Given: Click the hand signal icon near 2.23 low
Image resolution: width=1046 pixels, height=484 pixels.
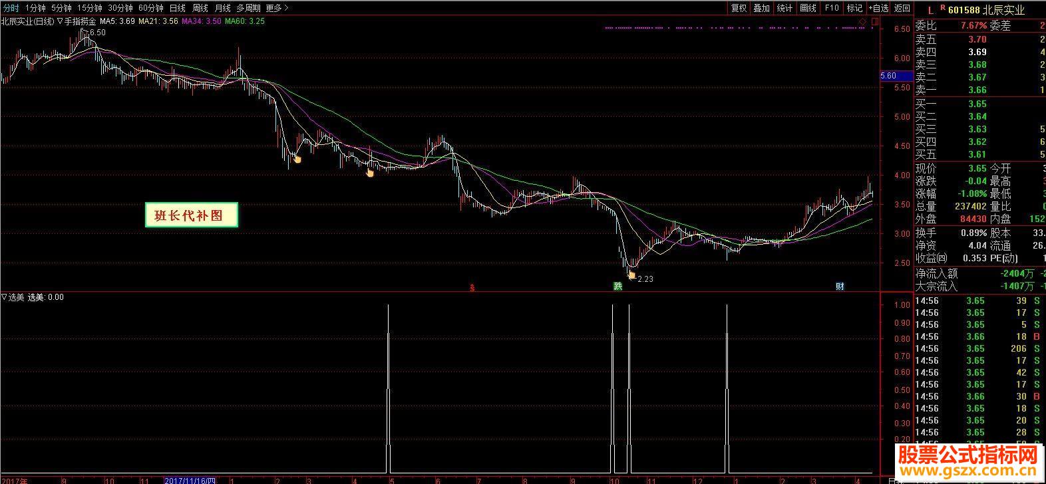Looking at the screenshot, I should click(631, 273).
